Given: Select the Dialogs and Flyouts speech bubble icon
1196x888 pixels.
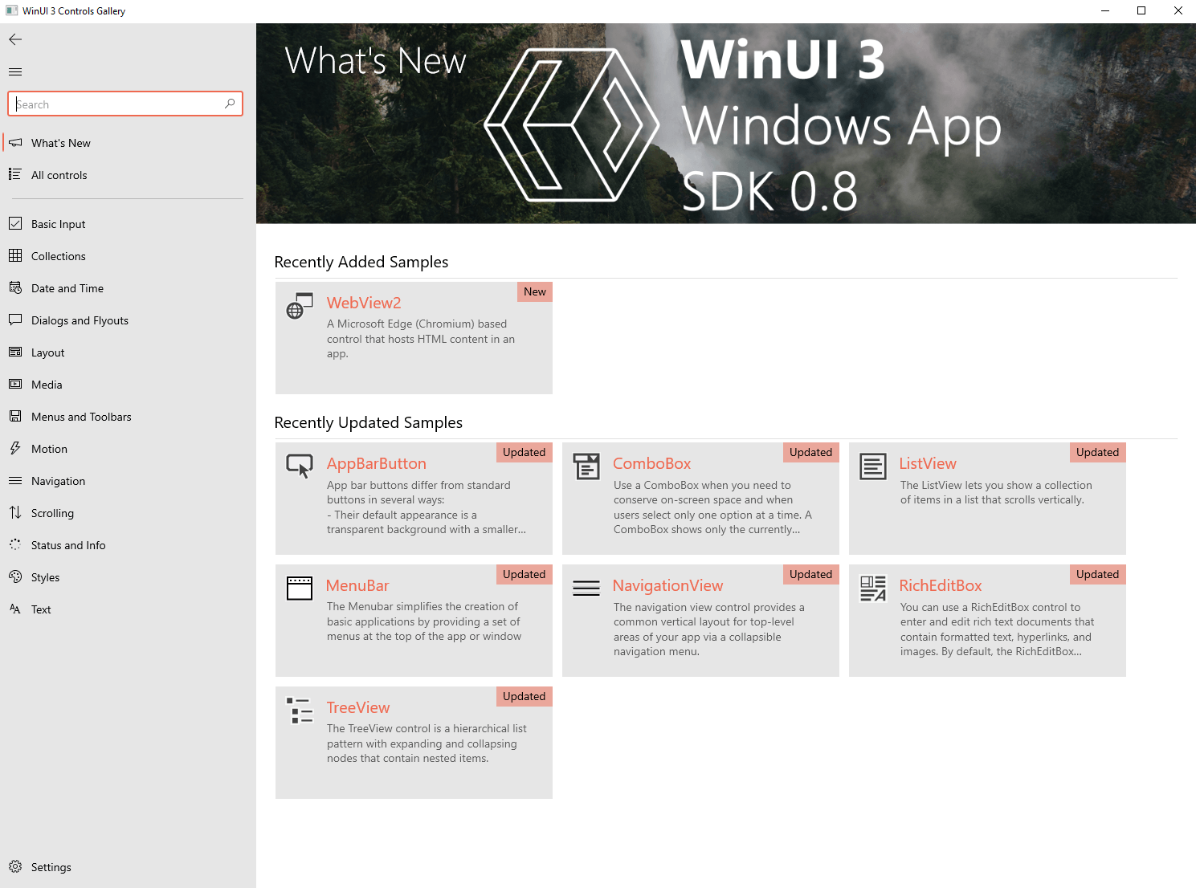Looking at the screenshot, I should click(x=16, y=320).
